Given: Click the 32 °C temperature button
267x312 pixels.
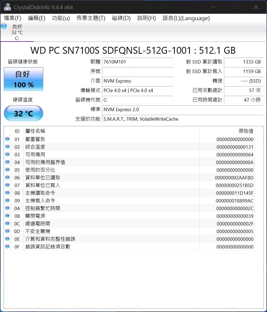Looking at the screenshot, I should coord(24,114).
